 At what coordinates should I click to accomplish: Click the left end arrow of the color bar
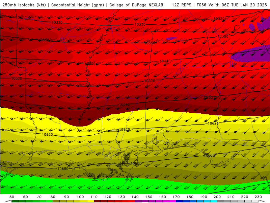click(8, 201)
